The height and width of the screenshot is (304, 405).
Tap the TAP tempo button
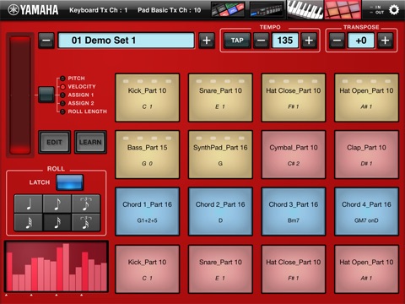[x=237, y=41]
